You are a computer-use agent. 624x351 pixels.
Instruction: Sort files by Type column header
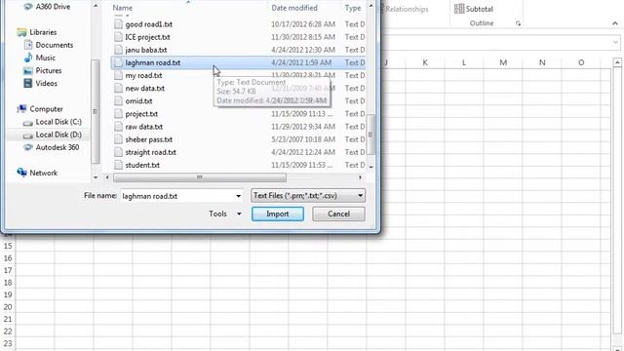coord(353,8)
